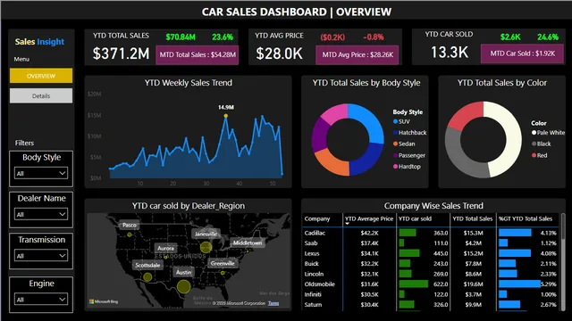
Task: Open the Body Style filter dropdown
Action: [x=41, y=173]
